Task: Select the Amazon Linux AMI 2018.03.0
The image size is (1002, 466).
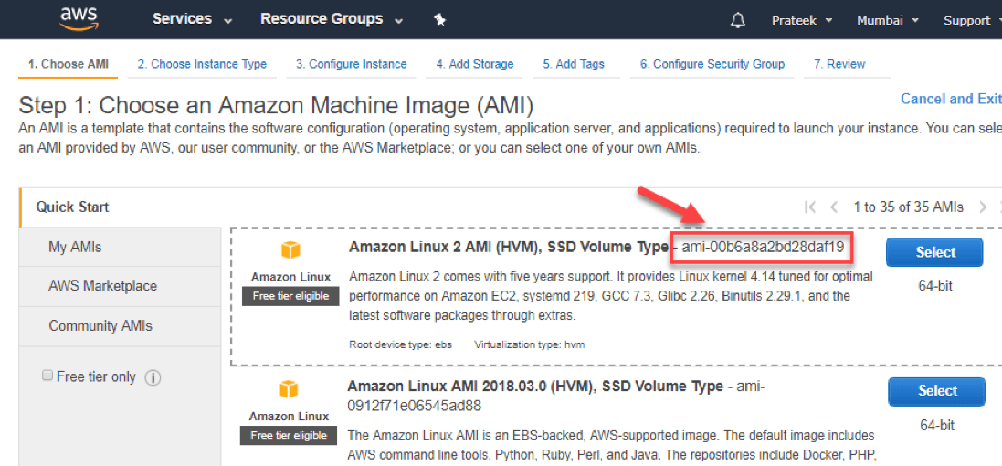Action: (936, 391)
